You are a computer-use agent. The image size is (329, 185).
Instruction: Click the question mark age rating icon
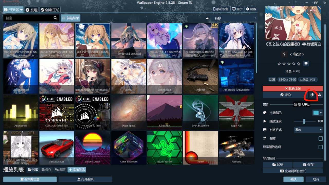(284, 54)
